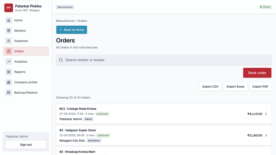Open order #3 Vadgaon Super Store
The width and height of the screenshot is (276, 155).
164,135
